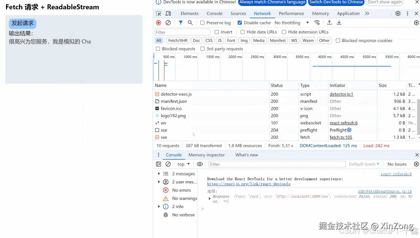
Task: Sort by the Status column header
Action: (x=284, y=85)
